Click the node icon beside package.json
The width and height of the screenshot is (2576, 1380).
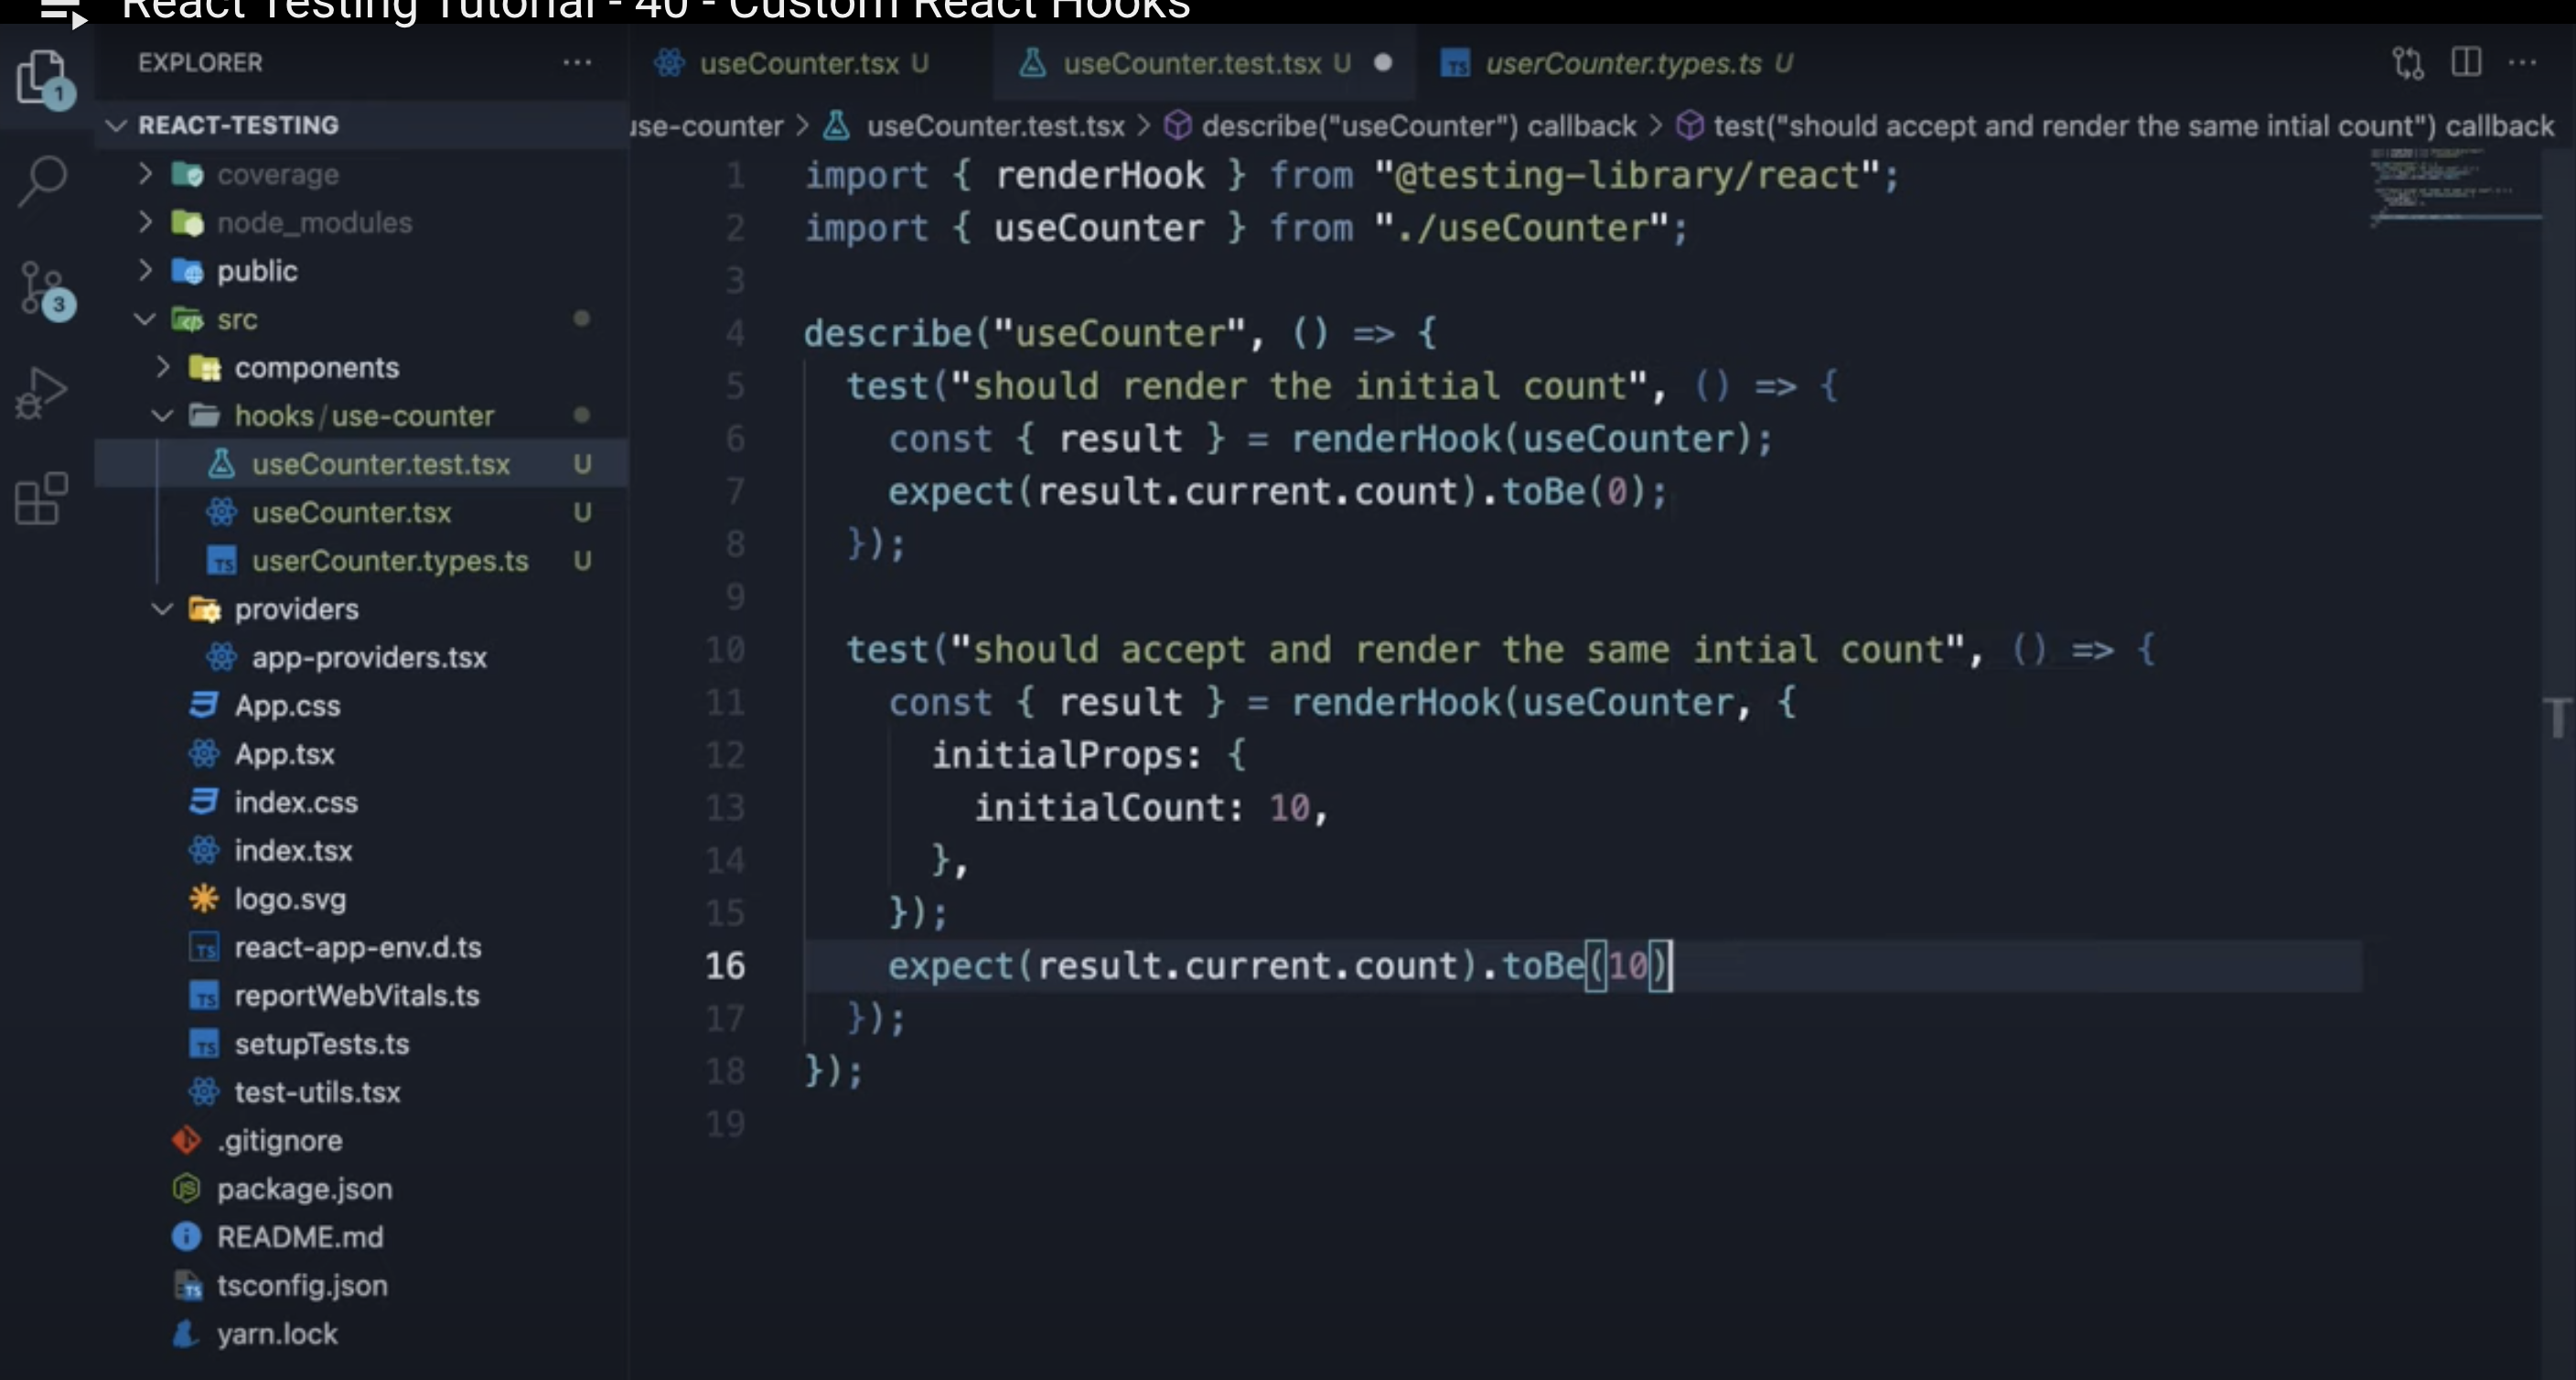pos(187,1189)
